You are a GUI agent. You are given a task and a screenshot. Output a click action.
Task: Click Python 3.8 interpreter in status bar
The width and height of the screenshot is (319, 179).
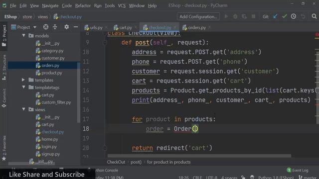(276, 177)
